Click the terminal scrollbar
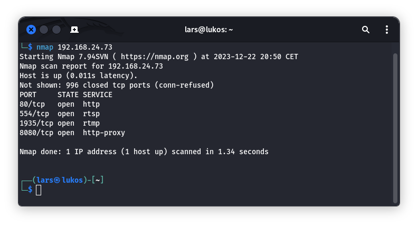 395,128
